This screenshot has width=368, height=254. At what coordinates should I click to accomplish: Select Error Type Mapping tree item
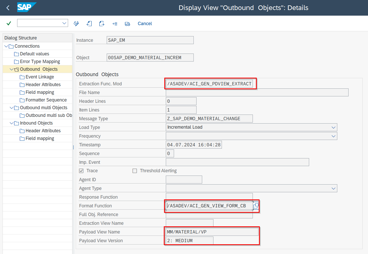click(40, 62)
